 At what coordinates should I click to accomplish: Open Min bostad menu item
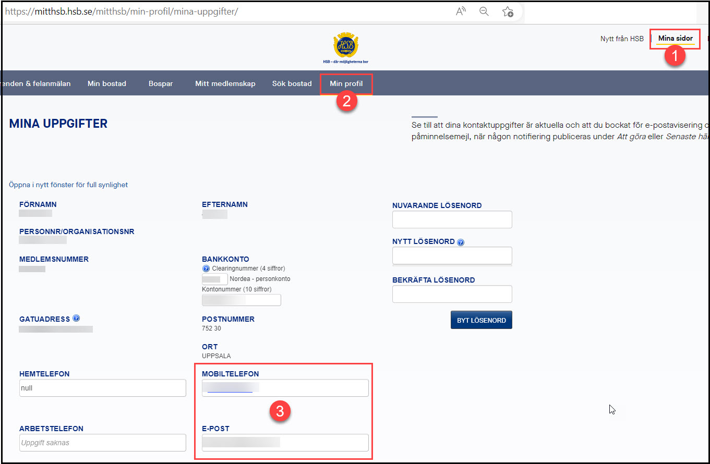tap(107, 83)
